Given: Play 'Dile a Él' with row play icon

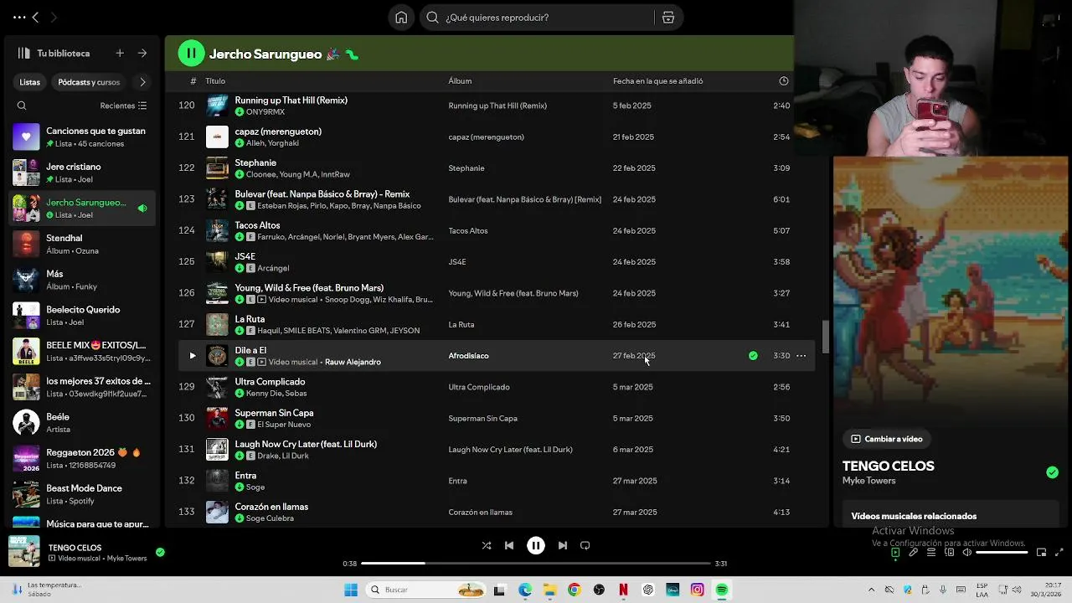Looking at the screenshot, I should [x=192, y=356].
